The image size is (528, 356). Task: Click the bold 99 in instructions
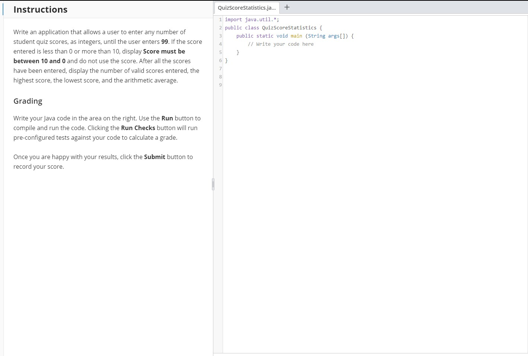[x=164, y=42]
